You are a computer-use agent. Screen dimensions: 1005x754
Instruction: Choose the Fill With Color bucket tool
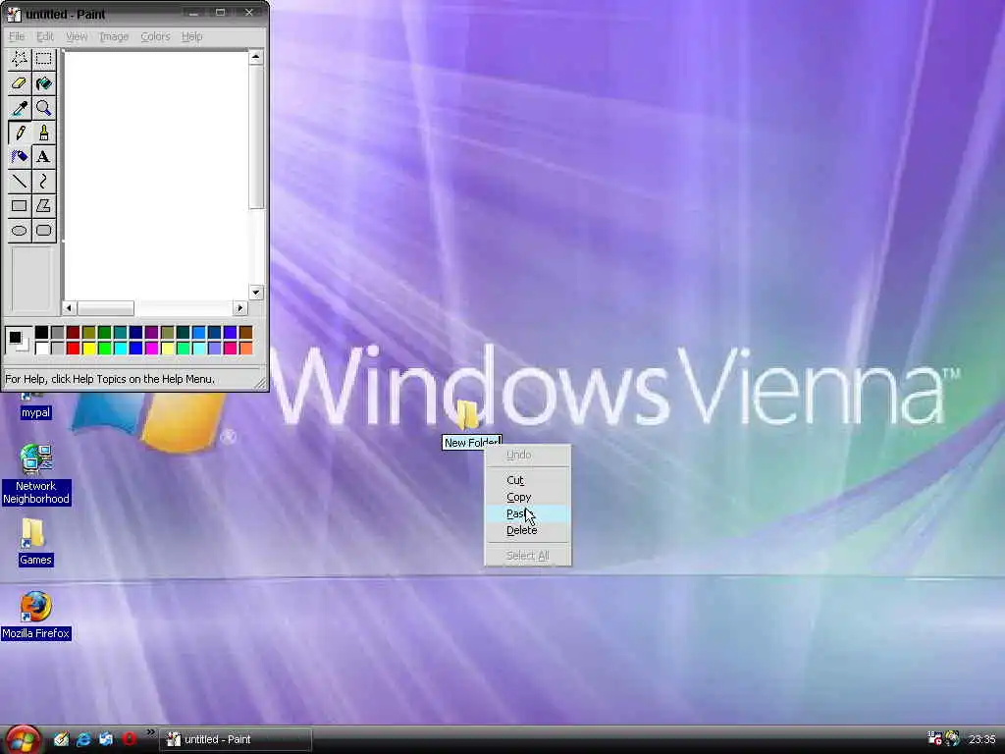(x=43, y=83)
